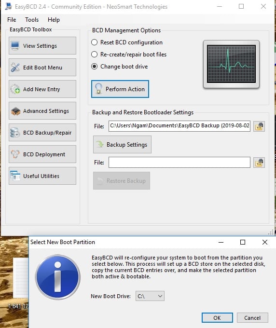276x328 pixels.
Task: Click Edit Boot Menu tools icon
Action: [x=15, y=68]
